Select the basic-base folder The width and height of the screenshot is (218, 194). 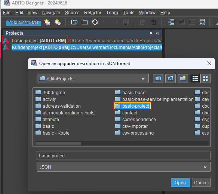pyautogui.click(x=130, y=93)
